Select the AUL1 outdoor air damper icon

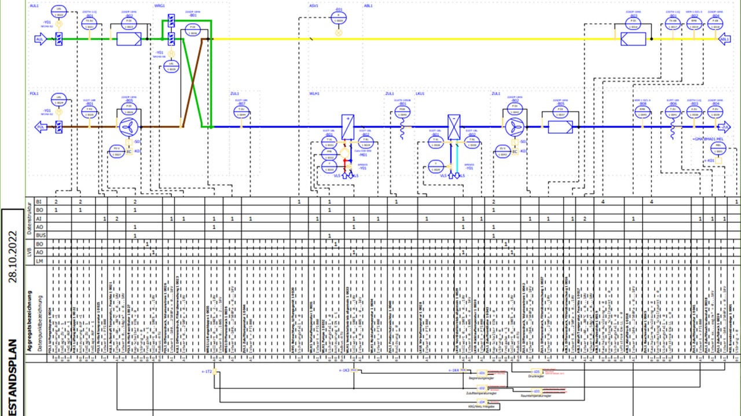click(58, 39)
